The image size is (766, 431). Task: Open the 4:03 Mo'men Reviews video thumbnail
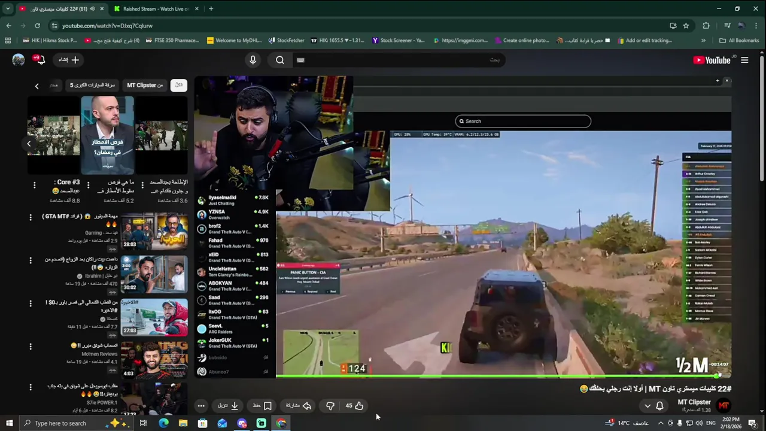154,360
